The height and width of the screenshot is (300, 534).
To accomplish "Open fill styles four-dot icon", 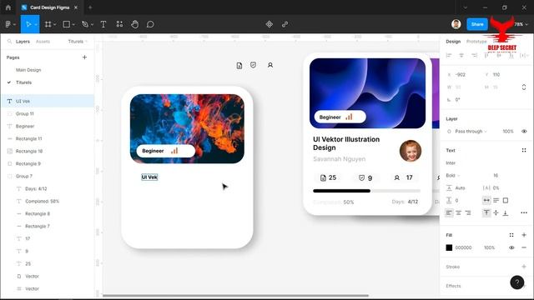I will (x=511, y=235).
